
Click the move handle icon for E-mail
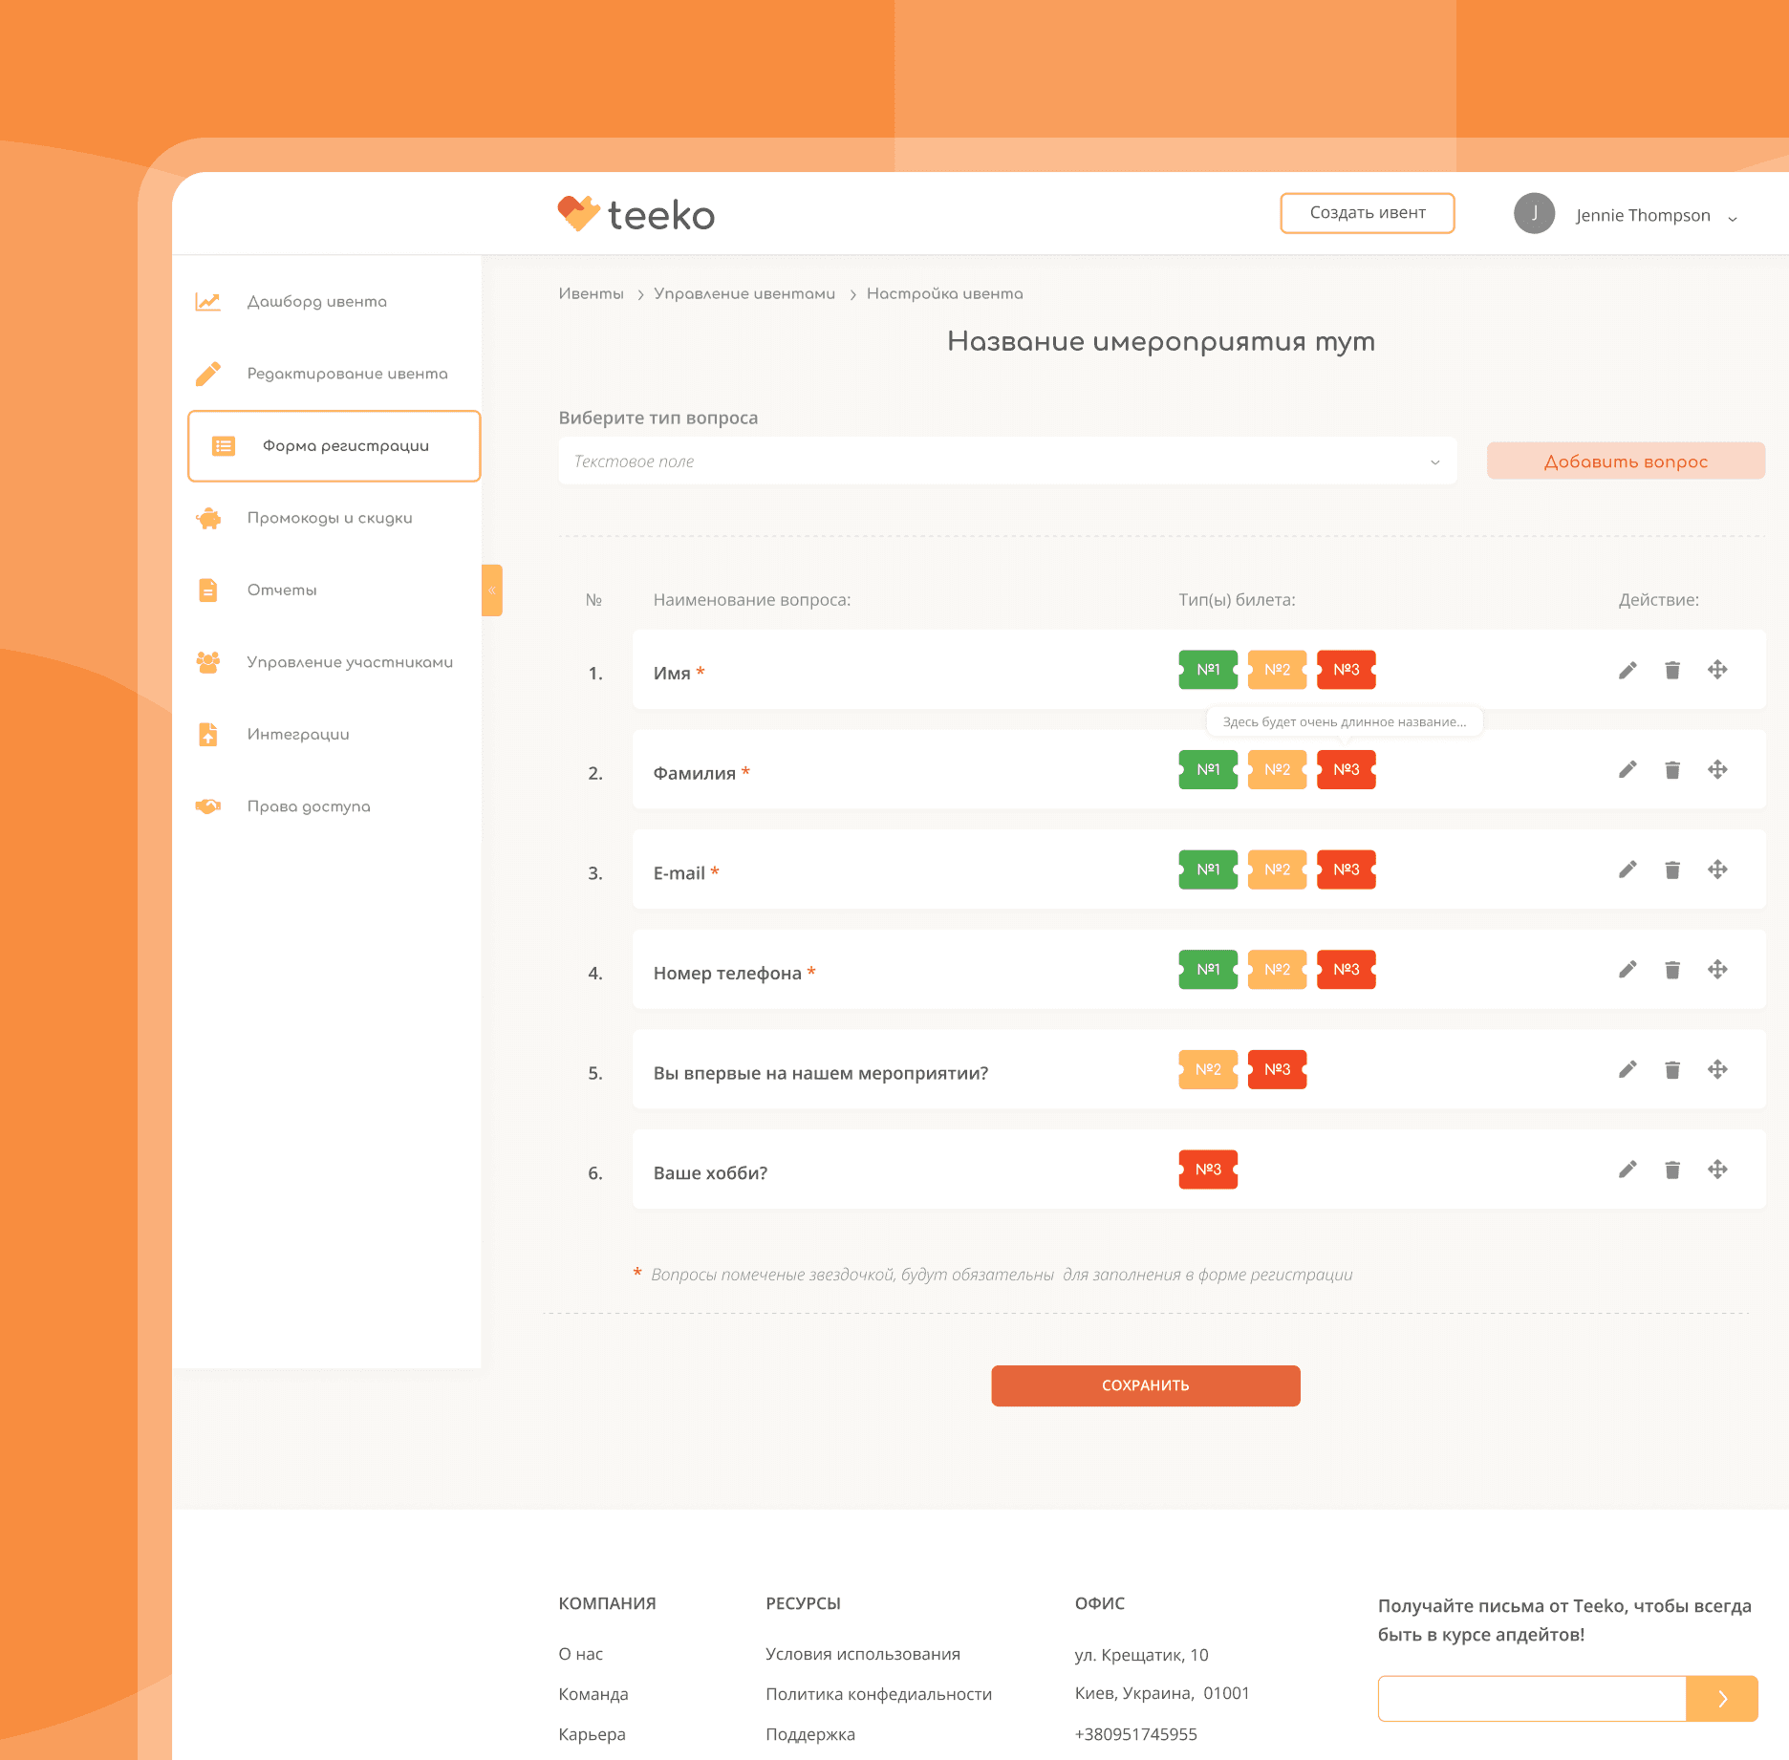pos(1717,869)
